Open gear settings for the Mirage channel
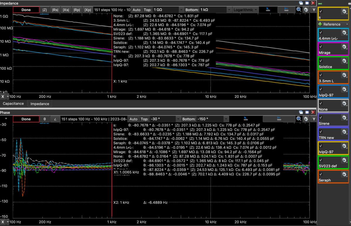The image size is (351, 226). 344,47
